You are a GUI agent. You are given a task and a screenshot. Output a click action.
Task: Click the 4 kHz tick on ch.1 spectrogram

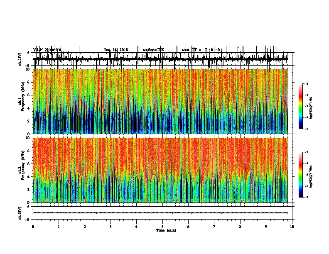pyautogui.click(x=29, y=108)
